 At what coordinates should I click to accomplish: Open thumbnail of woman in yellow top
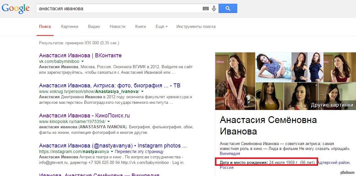pos(270,96)
